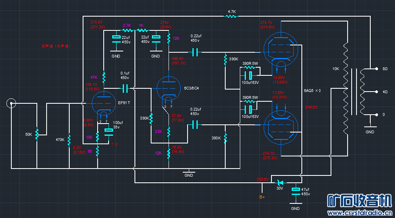This screenshot has width=395, height=218.
Task: Select the 4.7K feedback resistor
Action: (x=231, y=17)
